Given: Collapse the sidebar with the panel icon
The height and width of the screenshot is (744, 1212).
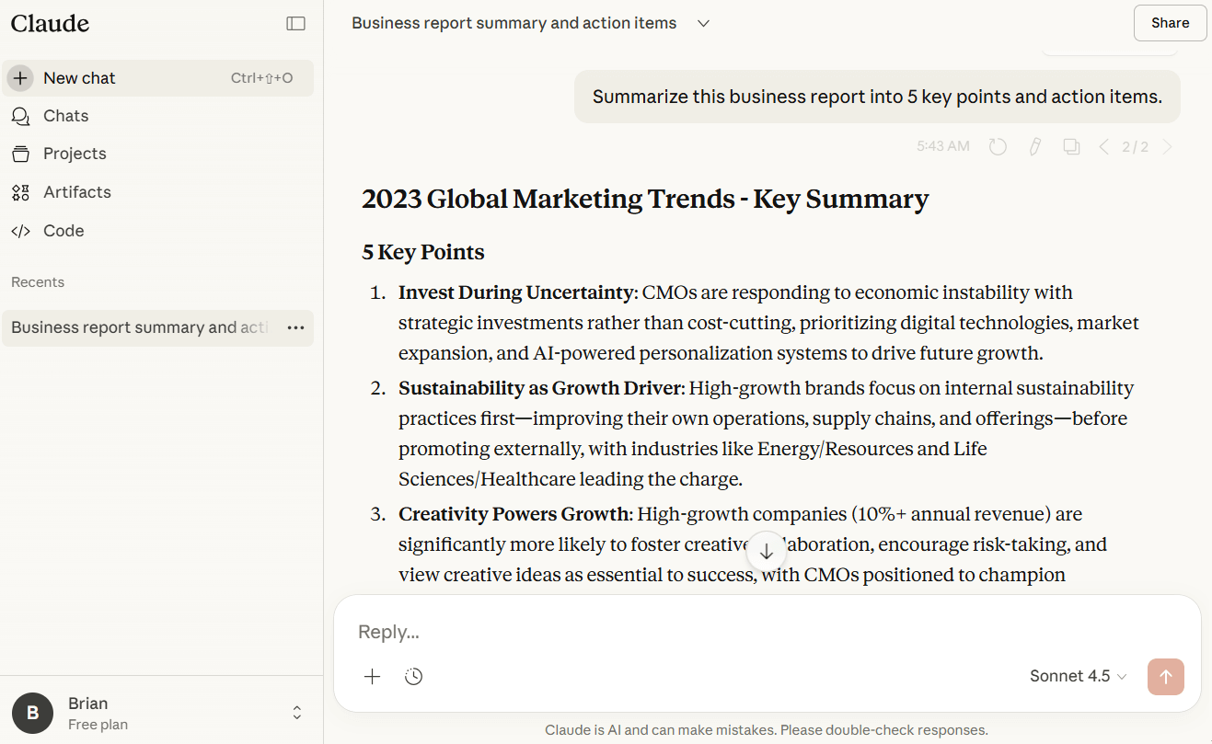Looking at the screenshot, I should [295, 24].
